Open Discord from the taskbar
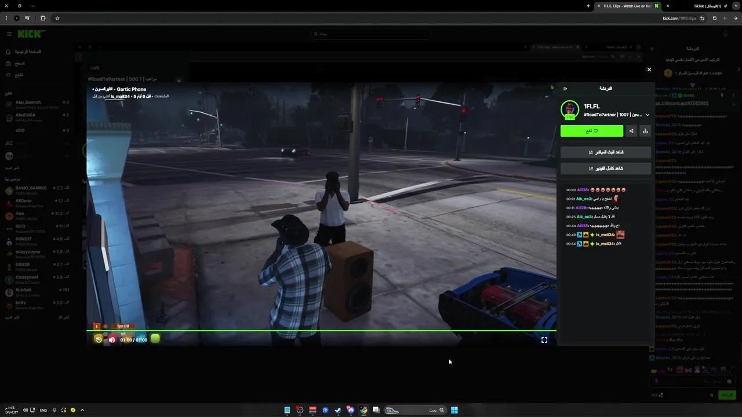This screenshot has width=742, height=417. pos(351,410)
